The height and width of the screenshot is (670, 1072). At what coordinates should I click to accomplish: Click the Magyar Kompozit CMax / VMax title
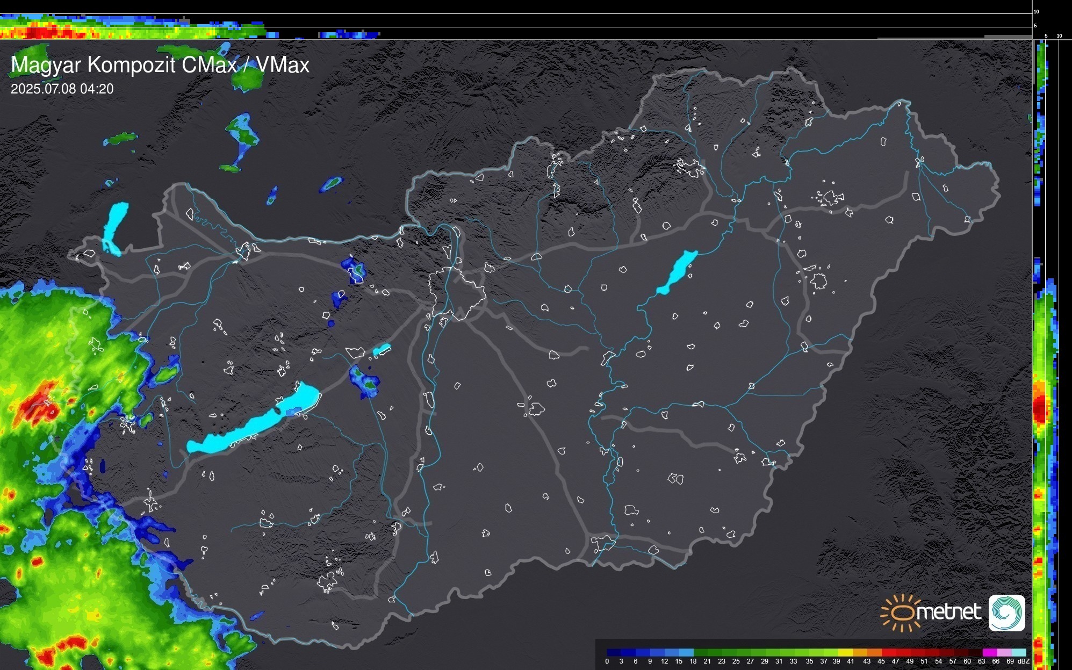160,65
